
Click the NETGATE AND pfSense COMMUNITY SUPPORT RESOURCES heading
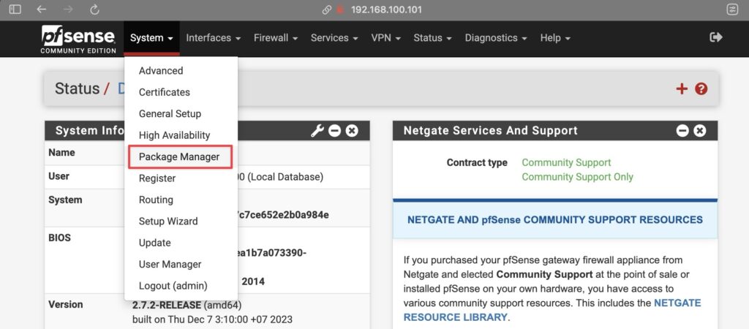point(555,220)
